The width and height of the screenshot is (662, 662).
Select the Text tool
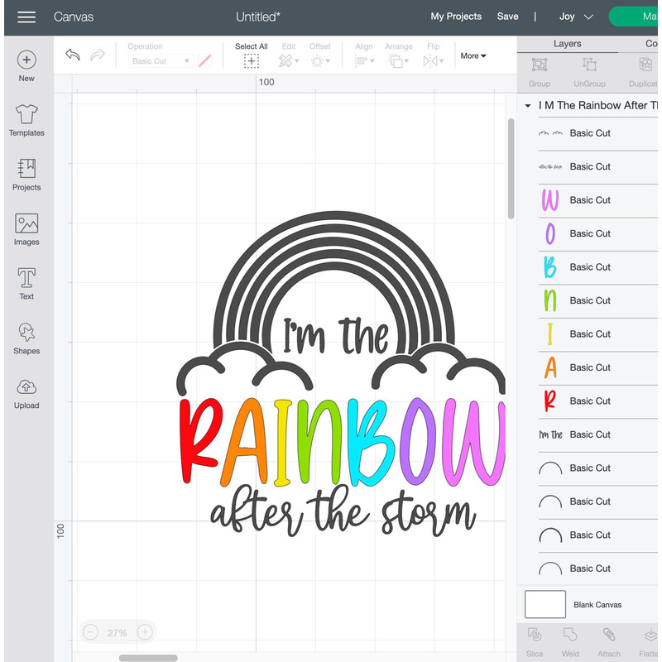(x=26, y=282)
